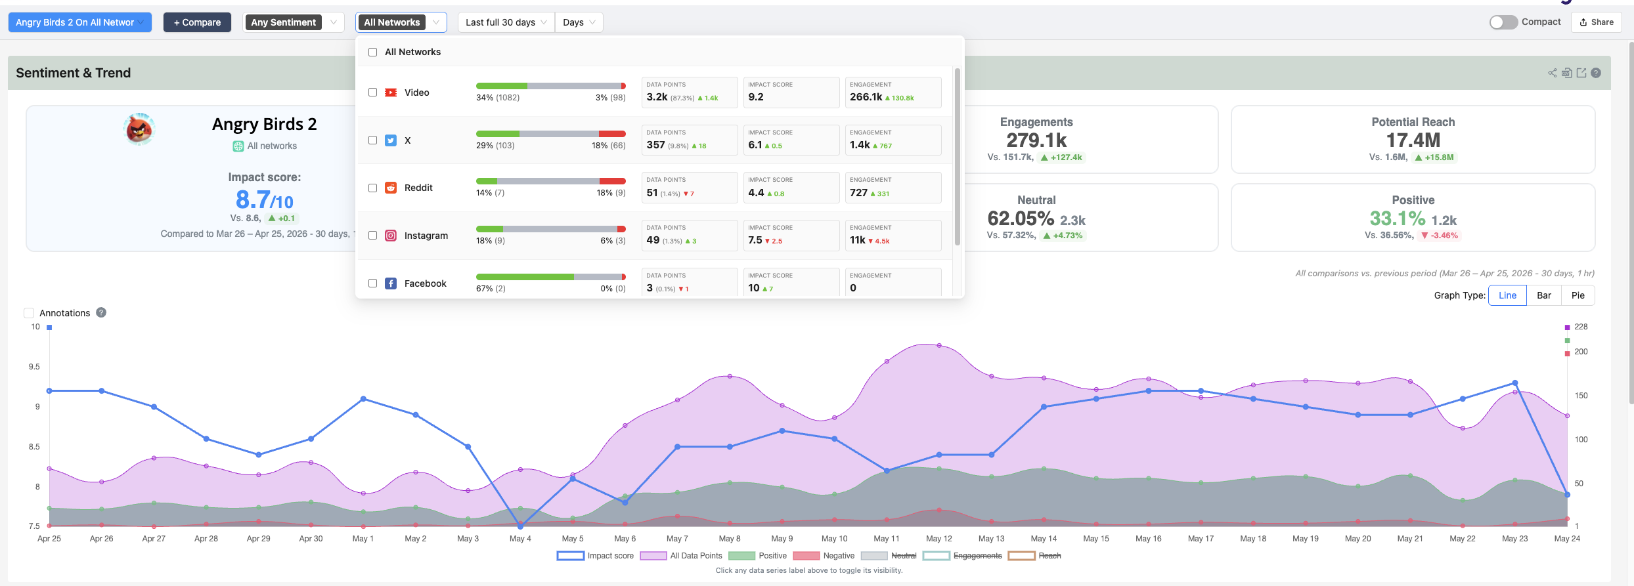
Task: Check the Instagram network checkbox
Action: [x=373, y=236]
